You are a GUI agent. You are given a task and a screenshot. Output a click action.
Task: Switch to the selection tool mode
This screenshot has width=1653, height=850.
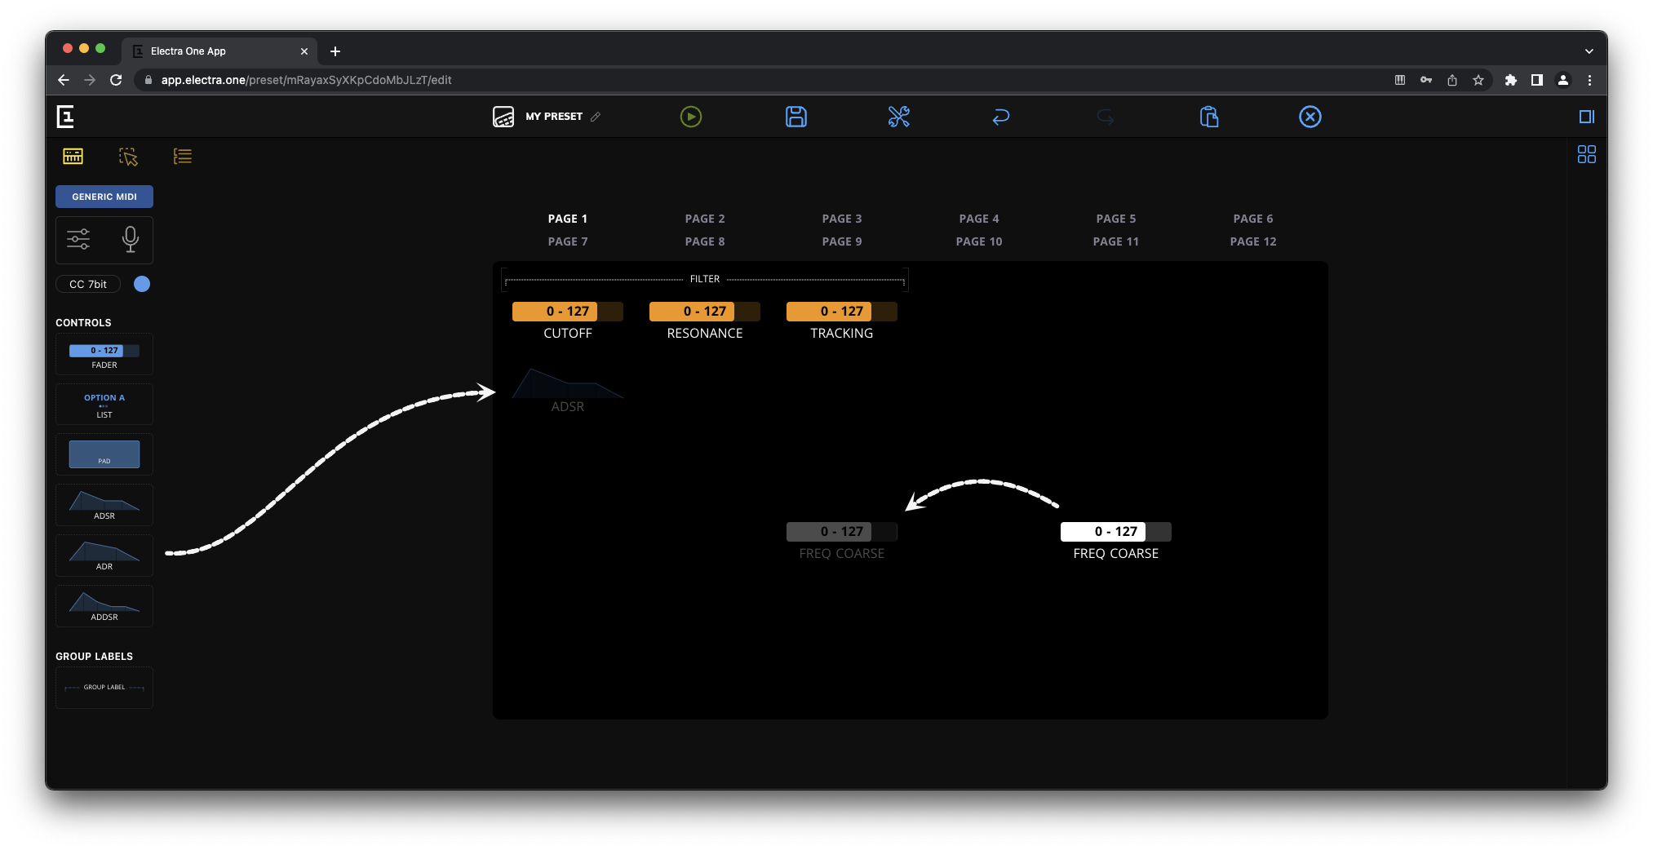(x=128, y=157)
